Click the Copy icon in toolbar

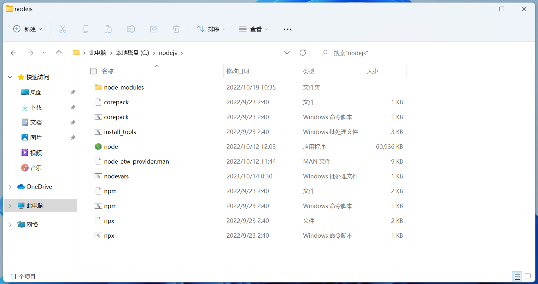pos(85,29)
